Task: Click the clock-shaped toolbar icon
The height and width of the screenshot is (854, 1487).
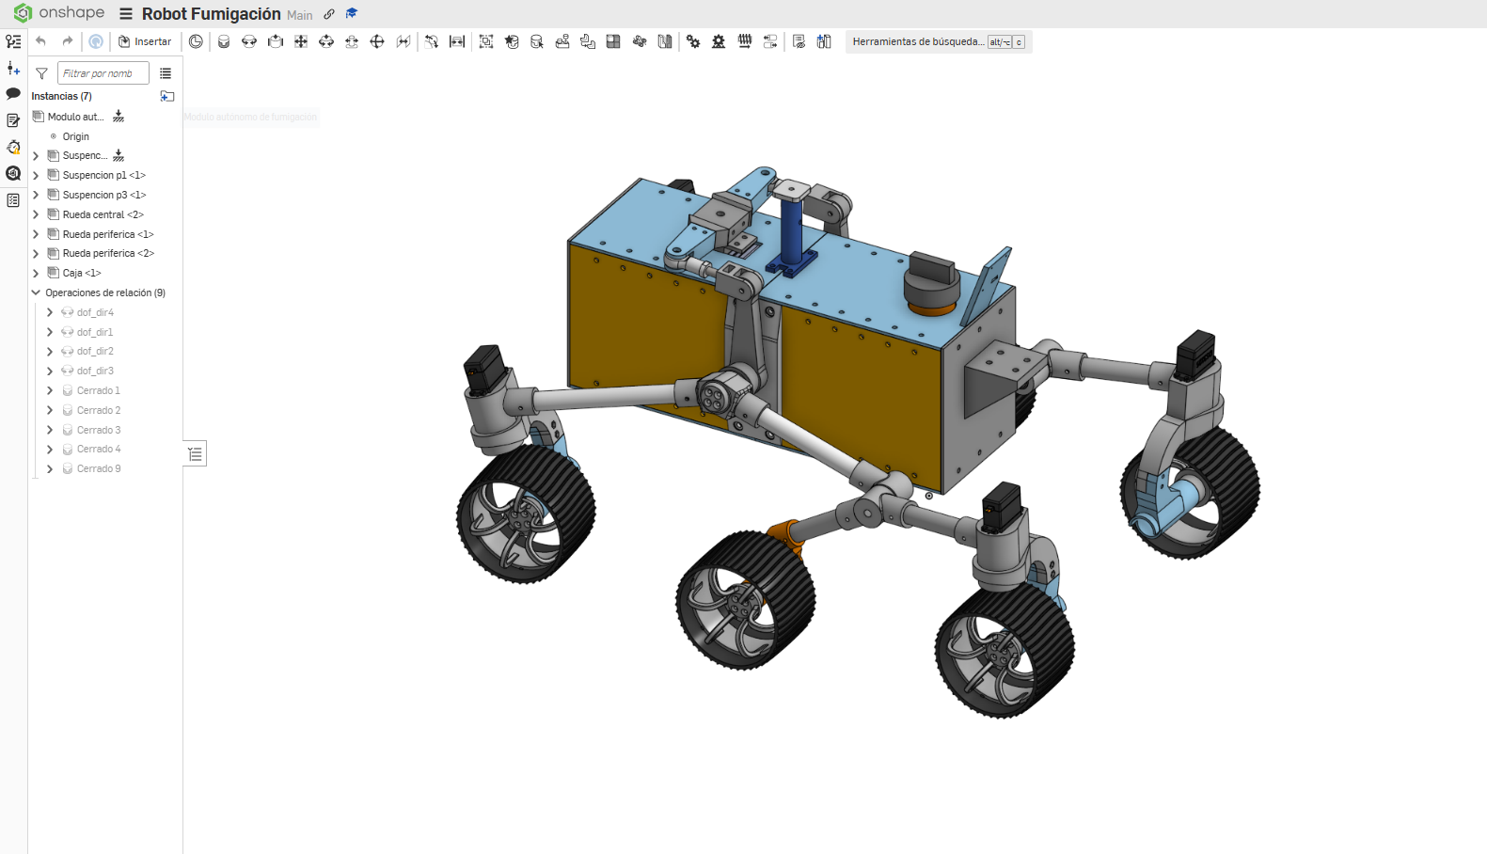Action: (196, 41)
